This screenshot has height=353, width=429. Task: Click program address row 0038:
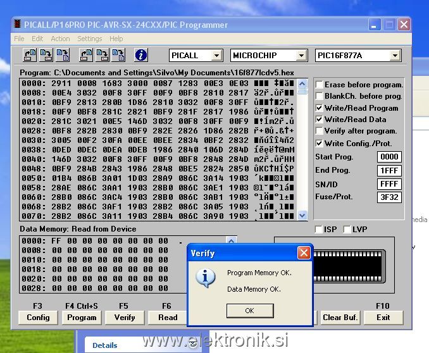34,150
